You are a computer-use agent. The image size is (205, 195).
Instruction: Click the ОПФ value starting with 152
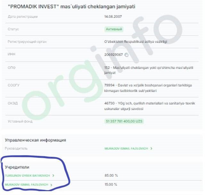tap(149, 70)
